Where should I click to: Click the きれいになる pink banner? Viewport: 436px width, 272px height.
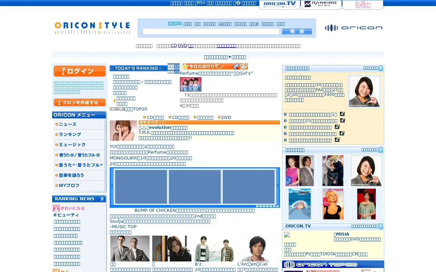pyautogui.click(x=69, y=208)
